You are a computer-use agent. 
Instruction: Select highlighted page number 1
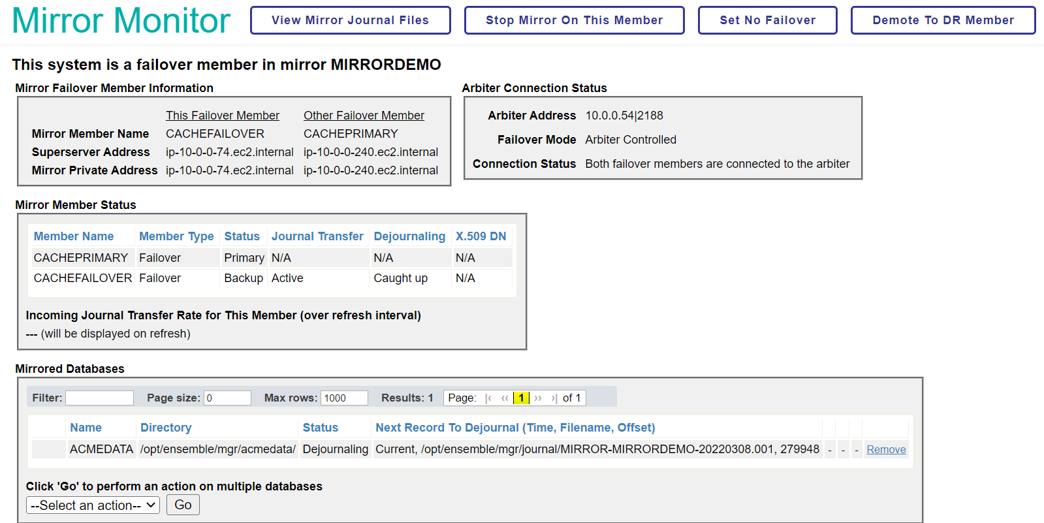(x=521, y=398)
